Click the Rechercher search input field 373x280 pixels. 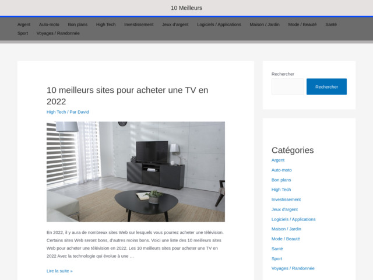coord(288,86)
